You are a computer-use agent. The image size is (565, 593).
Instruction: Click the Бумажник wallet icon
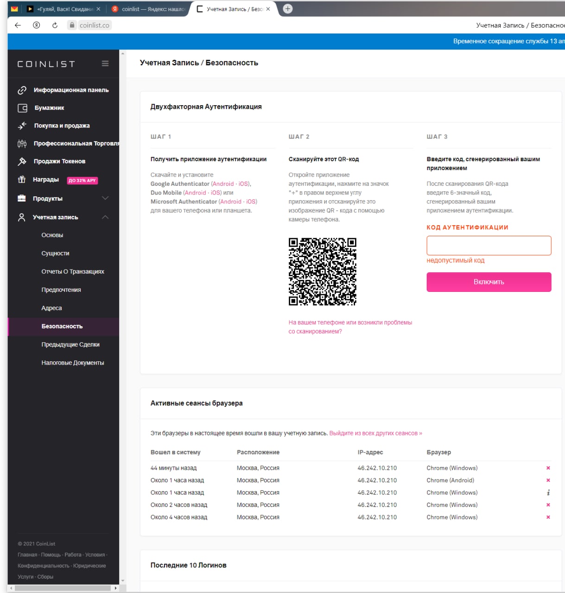(x=22, y=108)
